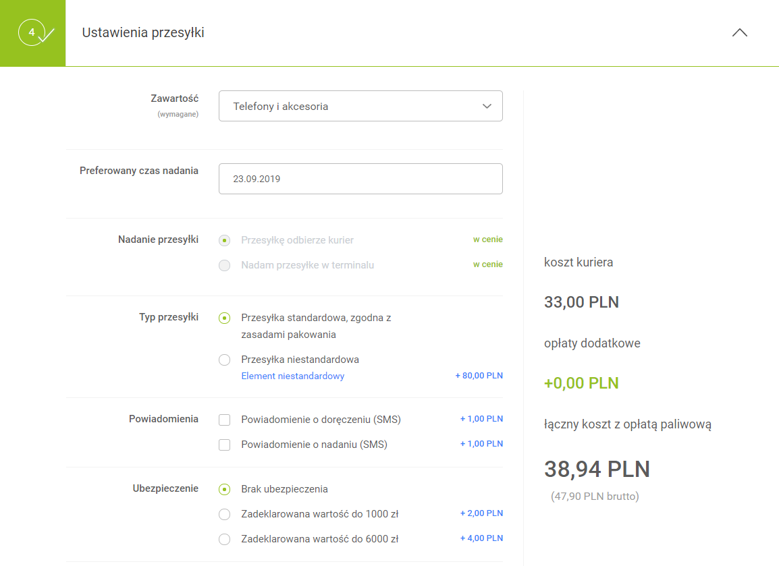Image resolution: width=779 pixels, height=566 pixels.
Task: Click the Ustawienia przesyłki section title
Action: 143,32
